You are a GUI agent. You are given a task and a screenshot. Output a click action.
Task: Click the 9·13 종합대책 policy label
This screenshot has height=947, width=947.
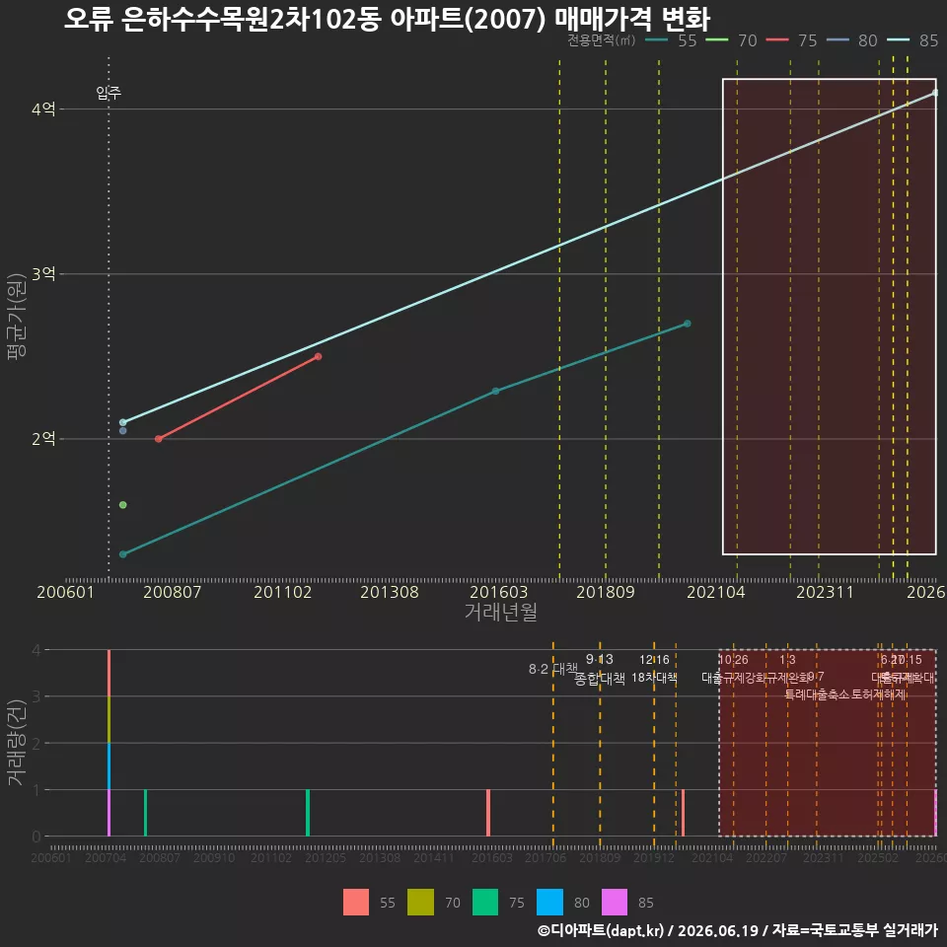599,669
